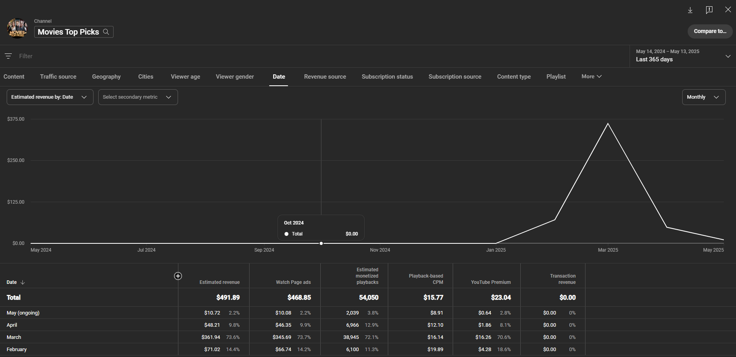This screenshot has height=357, width=736.
Task: Switch to the Traffic source tab
Action: tap(58, 77)
